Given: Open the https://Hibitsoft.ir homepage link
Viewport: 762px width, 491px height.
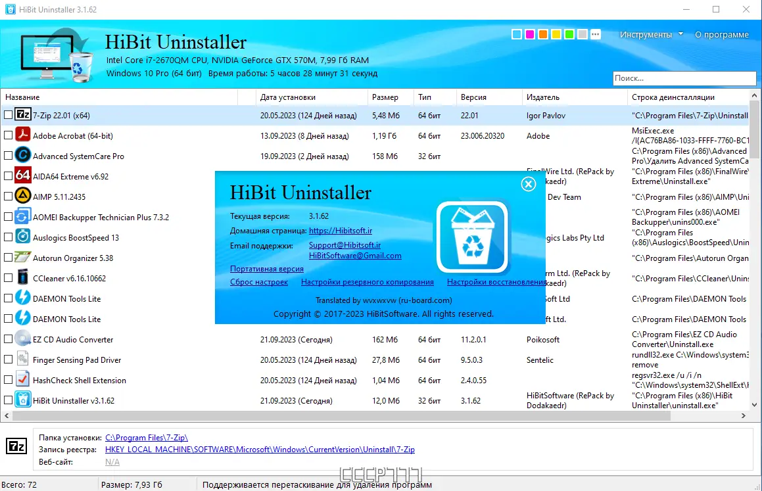Looking at the screenshot, I should point(340,231).
